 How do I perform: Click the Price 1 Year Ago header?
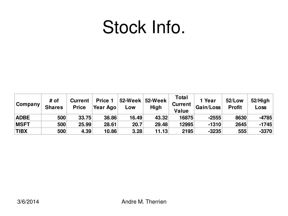[105, 104]
